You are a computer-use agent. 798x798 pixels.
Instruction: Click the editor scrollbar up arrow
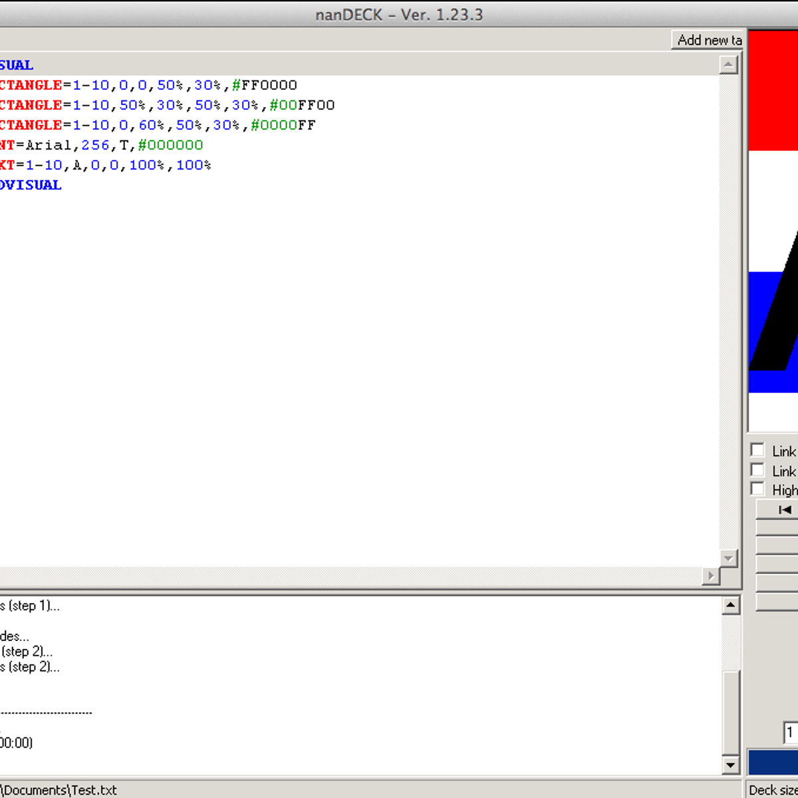pyautogui.click(x=729, y=64)
